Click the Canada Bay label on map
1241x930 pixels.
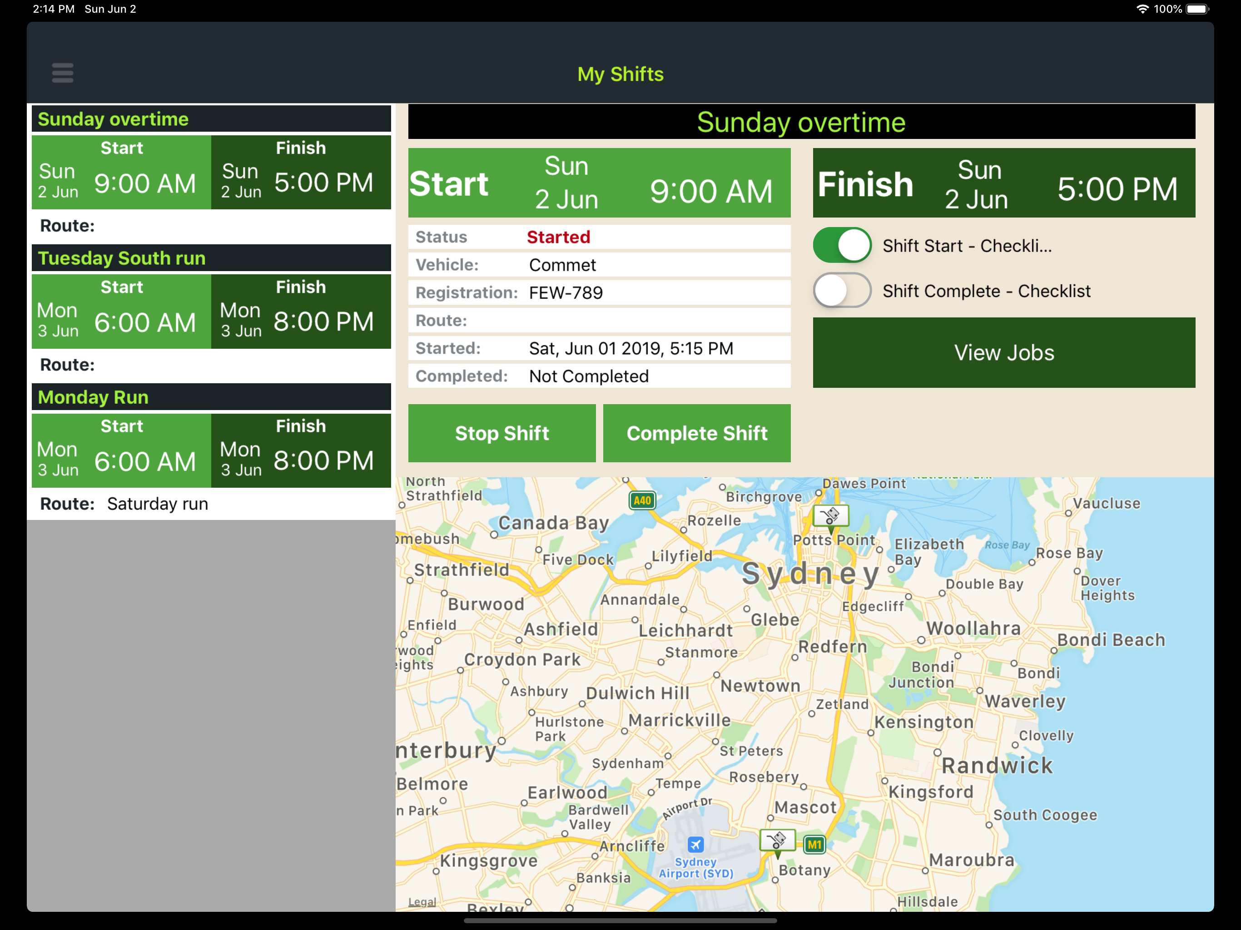[553, 523]
